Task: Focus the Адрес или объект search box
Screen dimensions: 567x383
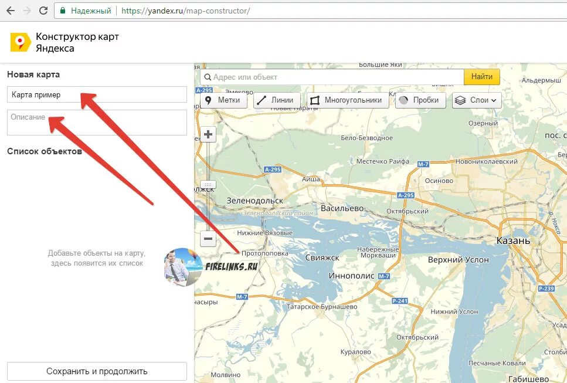Action: pyautogui.click(x=332, y=77)
